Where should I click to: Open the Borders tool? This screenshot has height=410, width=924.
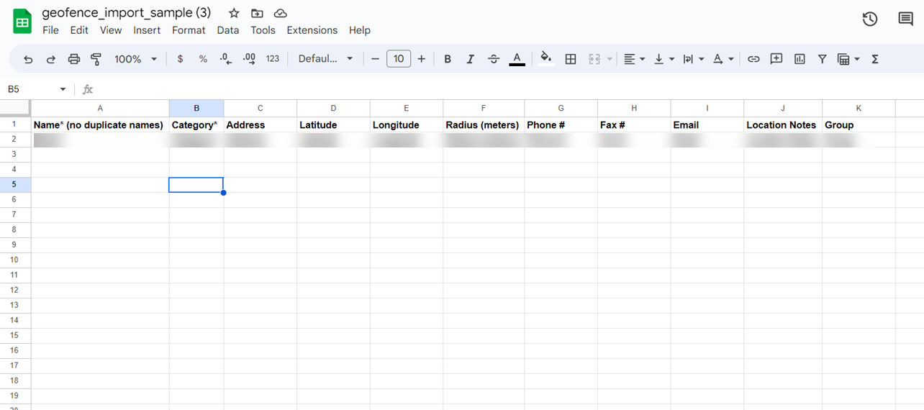[571, 59]
